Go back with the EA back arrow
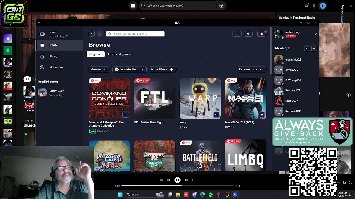Image resolution: width=355 pixels, height=199 pixels. (92, 34)
